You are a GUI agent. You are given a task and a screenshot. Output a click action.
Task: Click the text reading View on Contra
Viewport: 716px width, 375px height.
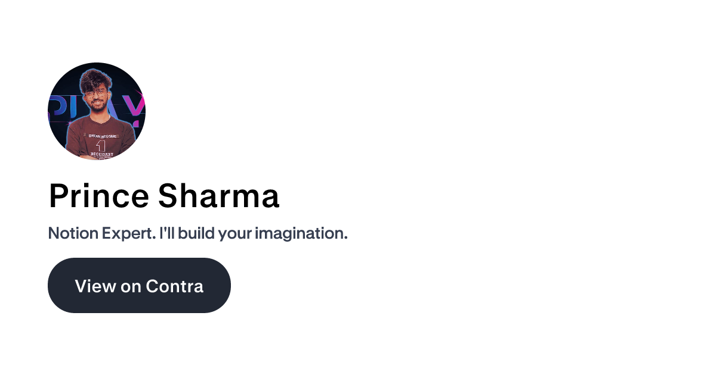[x=139, y=286]
